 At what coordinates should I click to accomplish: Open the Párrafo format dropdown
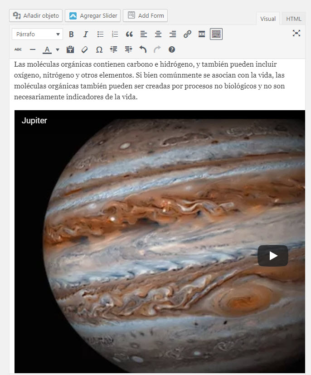(37, 34)
